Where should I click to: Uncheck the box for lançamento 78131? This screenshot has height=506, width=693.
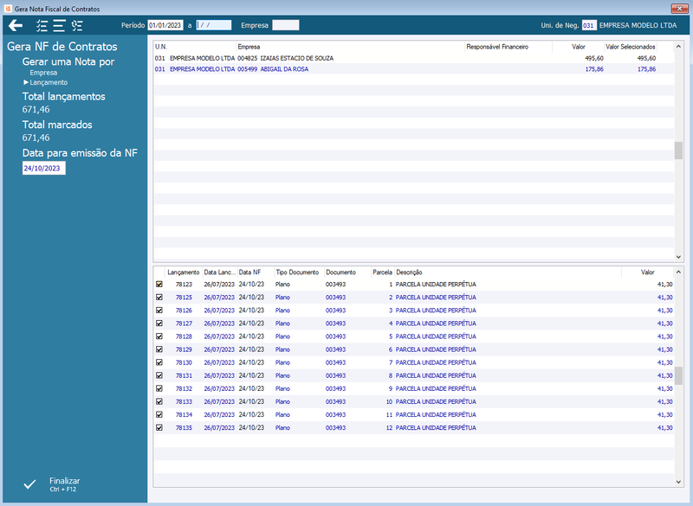click(x=159, y=375)
